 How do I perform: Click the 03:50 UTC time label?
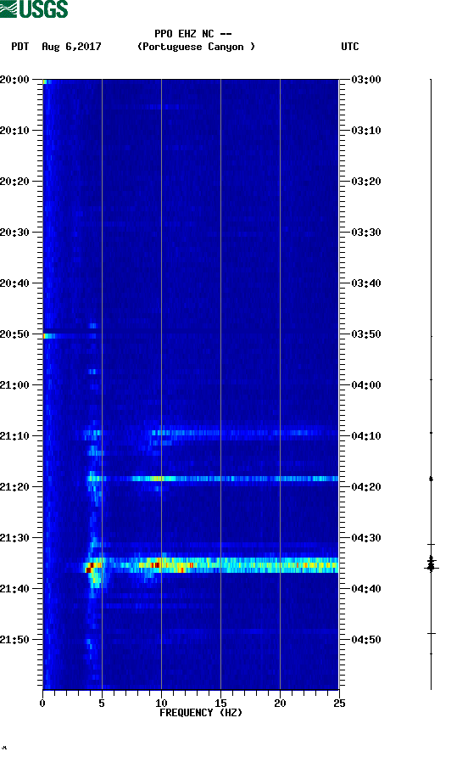tap(366, 334)
